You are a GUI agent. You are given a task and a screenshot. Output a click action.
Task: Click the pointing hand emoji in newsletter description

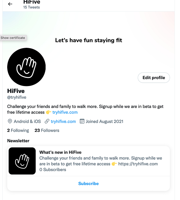114,164
